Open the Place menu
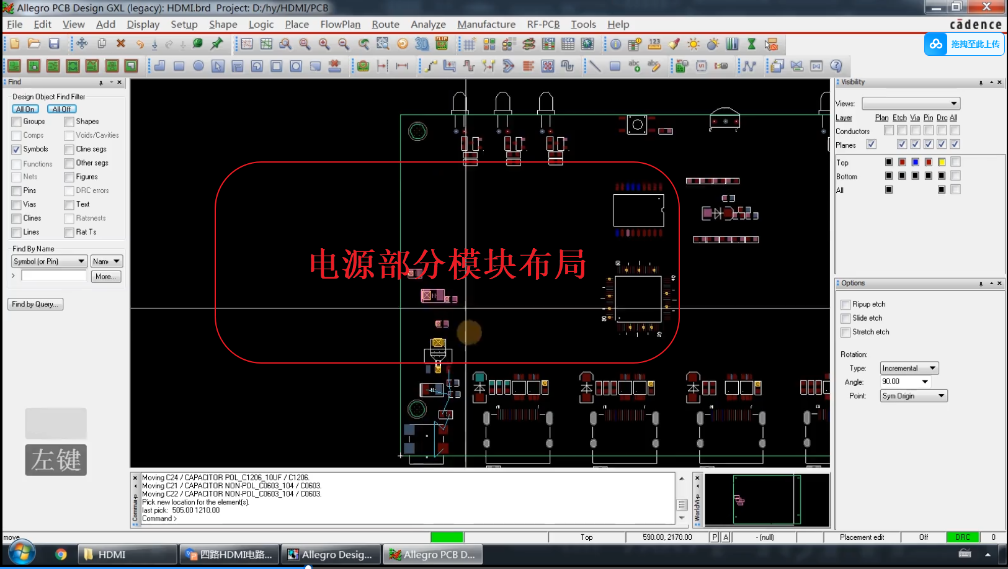1008x569 pixels. [297, 24]
